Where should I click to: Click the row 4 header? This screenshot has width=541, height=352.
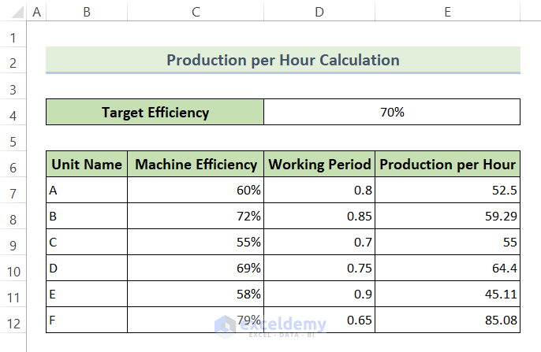13,113
